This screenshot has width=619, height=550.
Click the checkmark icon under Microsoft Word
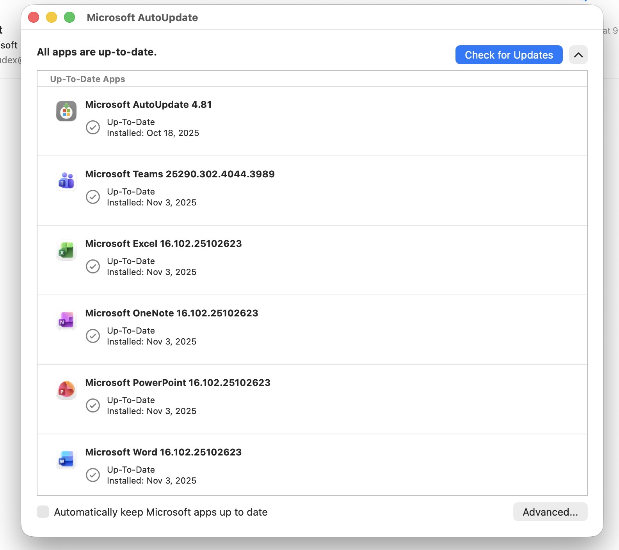pyautogui.click(x=93, y=475)
